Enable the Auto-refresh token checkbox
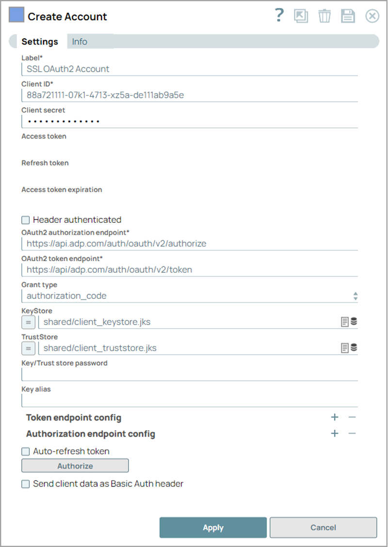The image size is (388, 547). (x=26, y=452)
